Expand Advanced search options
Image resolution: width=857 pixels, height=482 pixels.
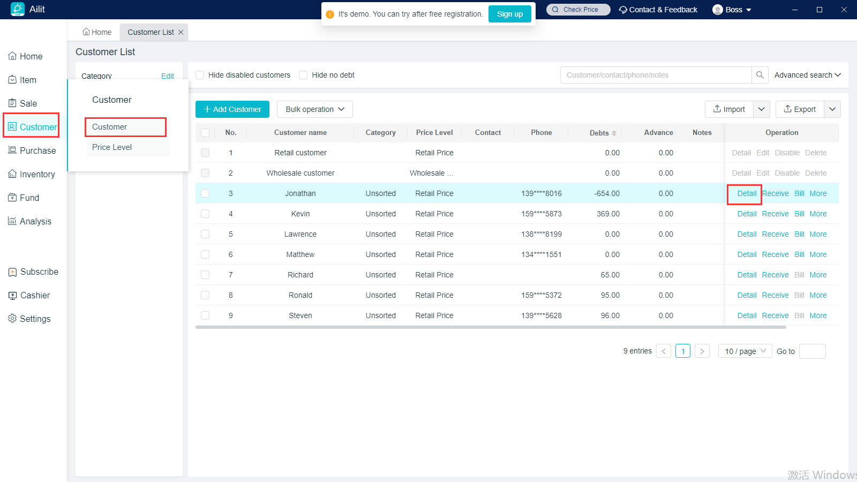807,75
